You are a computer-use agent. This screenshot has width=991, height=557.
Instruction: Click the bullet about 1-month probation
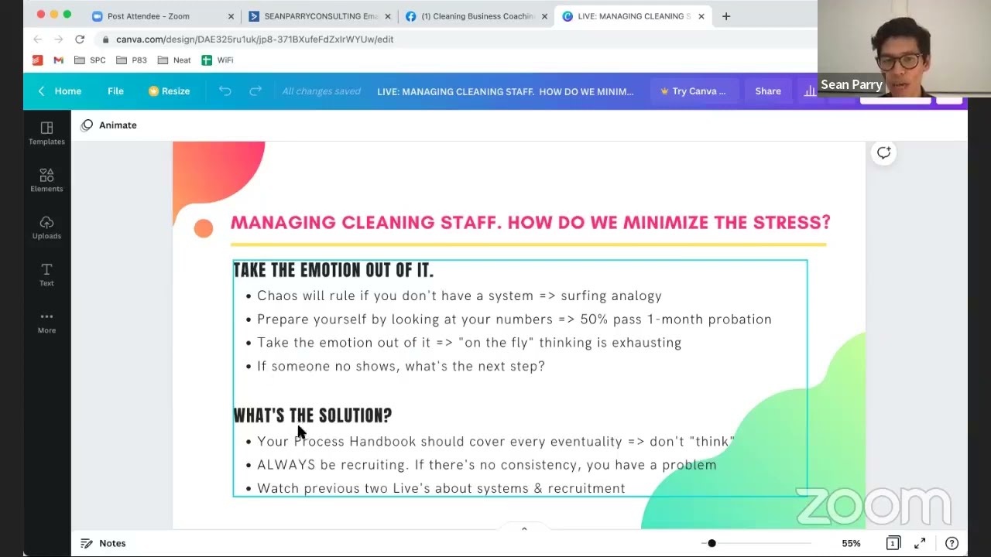tap(514, 319)
